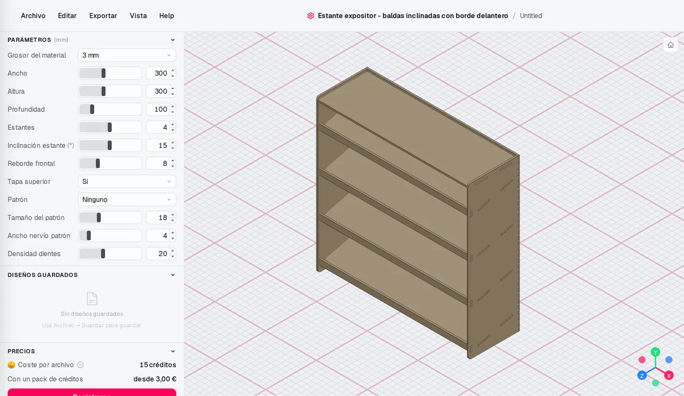The width and height of the screenshot is (684, 396).
Task: Click the Untitled file name
Action: [531, 16]
